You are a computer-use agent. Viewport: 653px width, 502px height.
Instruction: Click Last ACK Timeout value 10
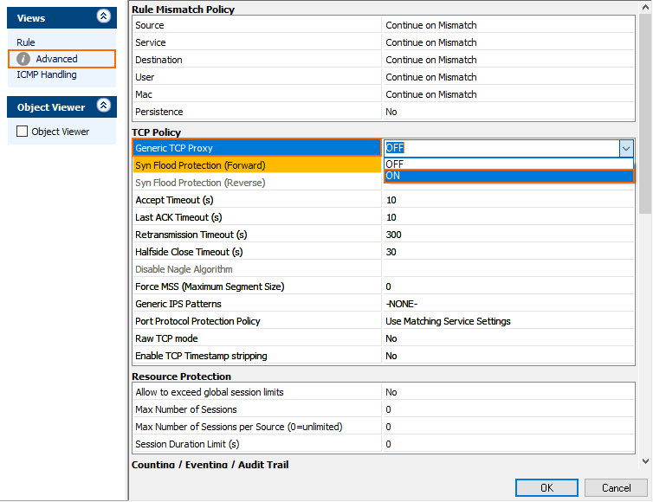click(391, 217)
